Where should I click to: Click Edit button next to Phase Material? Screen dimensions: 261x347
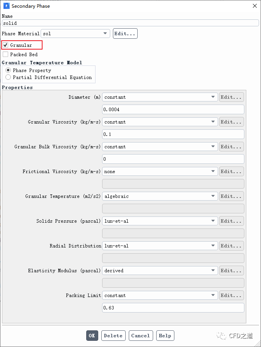[125, 34]
